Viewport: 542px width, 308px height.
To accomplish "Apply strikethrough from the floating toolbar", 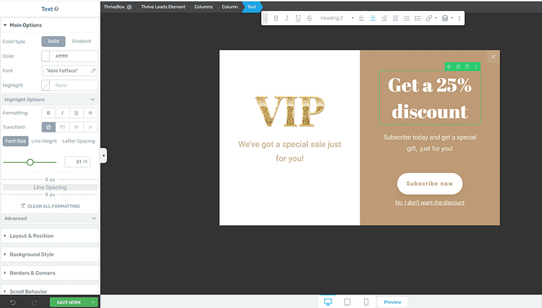I will (310, 18).
